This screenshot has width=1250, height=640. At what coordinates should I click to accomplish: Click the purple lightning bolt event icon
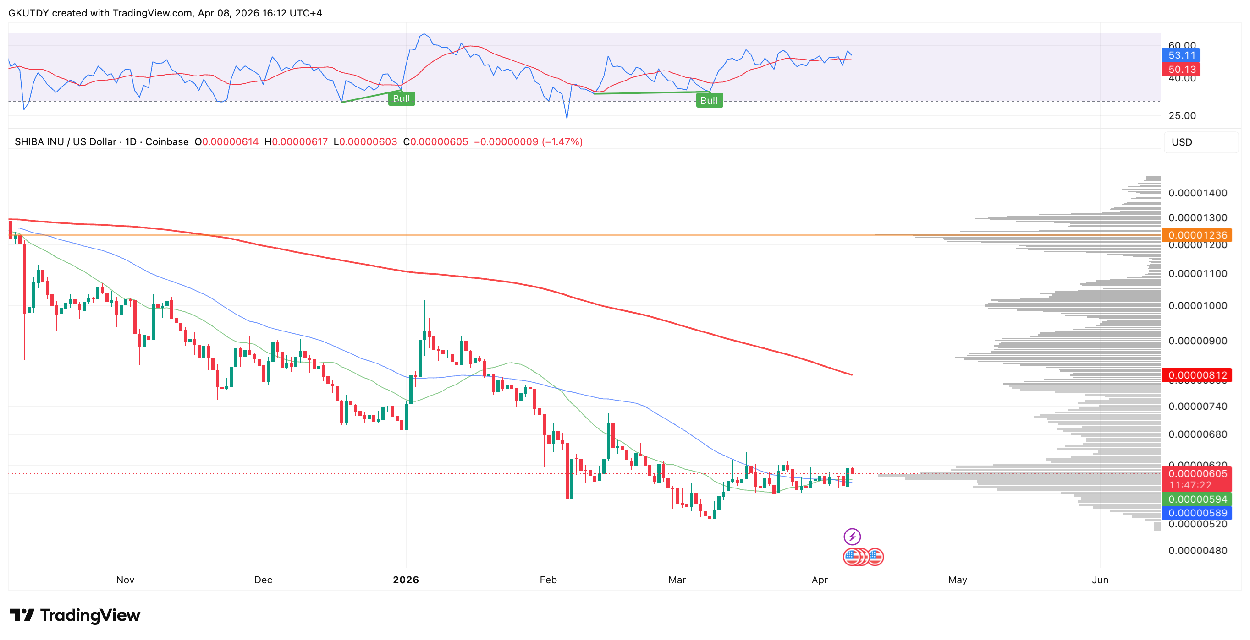[852, 537]
